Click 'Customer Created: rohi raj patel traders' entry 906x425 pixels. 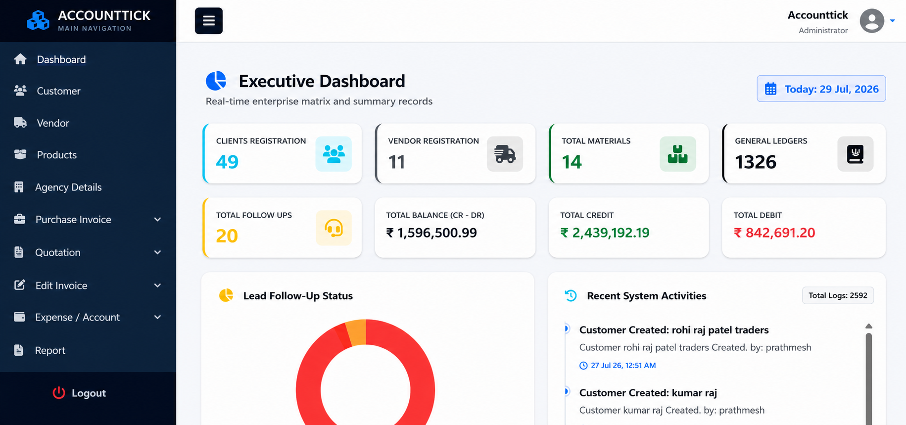[674, 330]
